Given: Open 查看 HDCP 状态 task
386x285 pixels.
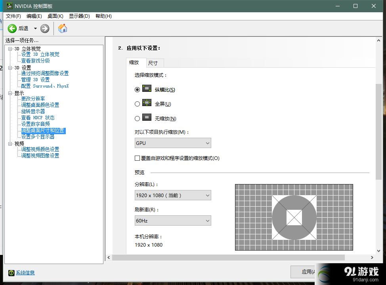Looking at the screenshot, I should (x=38, y=118).
